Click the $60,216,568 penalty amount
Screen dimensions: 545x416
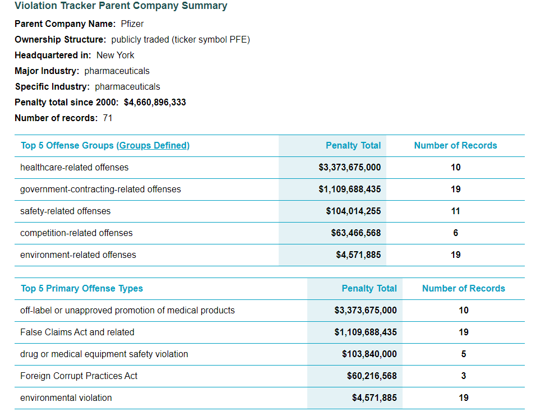point(371,376)
